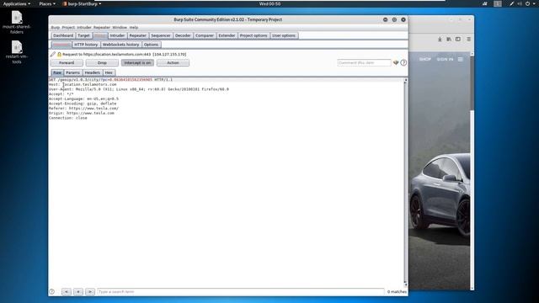Open the search help icon at bottom left
The image size is (539, 303).
tap(52, 292)
